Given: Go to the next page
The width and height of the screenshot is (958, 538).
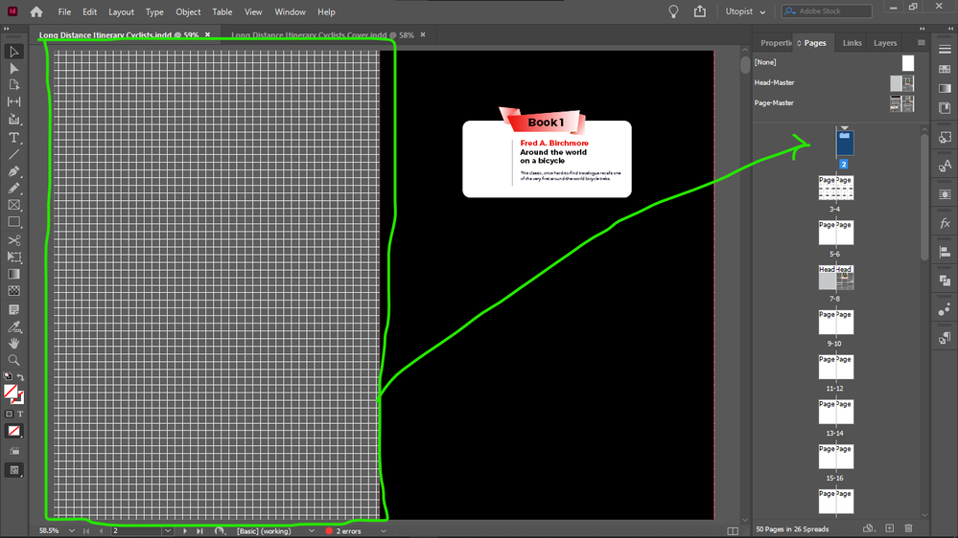Looking at the screenshot, I should 184,531.
